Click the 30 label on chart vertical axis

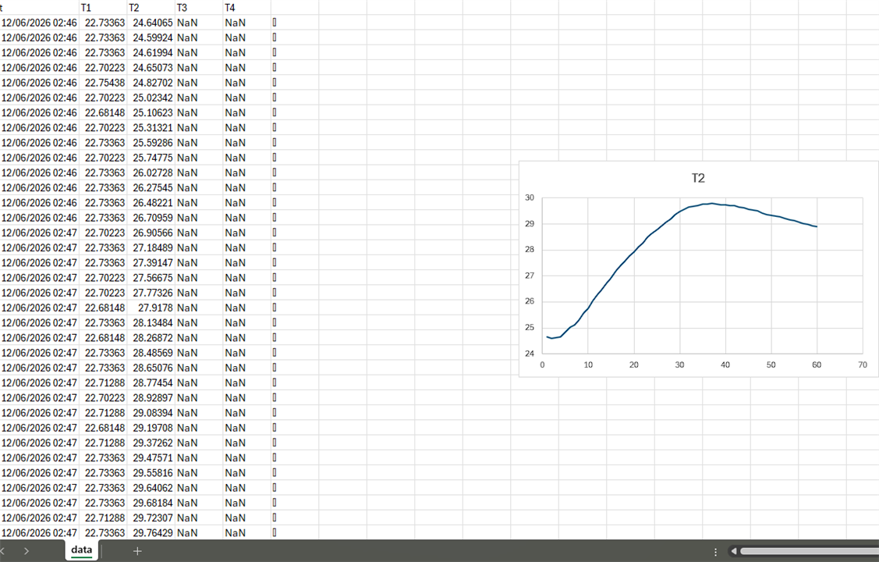tap(529, 198)
